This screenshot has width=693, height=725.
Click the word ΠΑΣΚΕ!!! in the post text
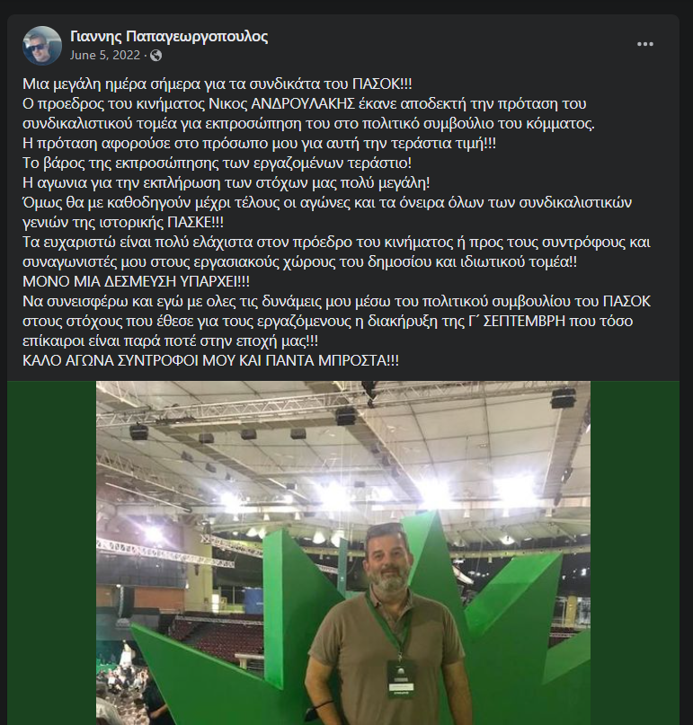click(x=195, y=223)
